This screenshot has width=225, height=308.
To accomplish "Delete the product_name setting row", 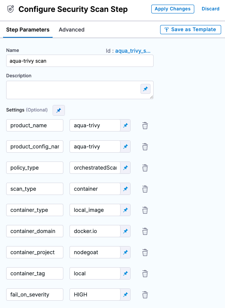I will (145, 125).
